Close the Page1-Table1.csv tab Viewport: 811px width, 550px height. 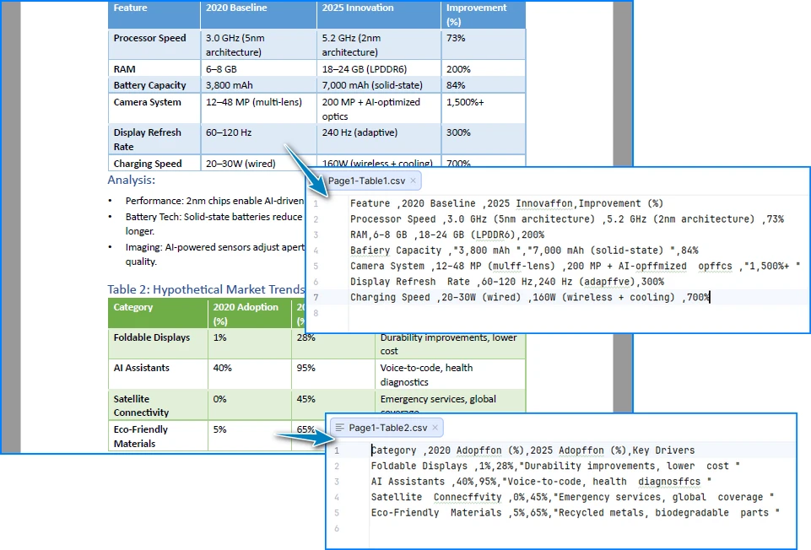pos(411,180)
